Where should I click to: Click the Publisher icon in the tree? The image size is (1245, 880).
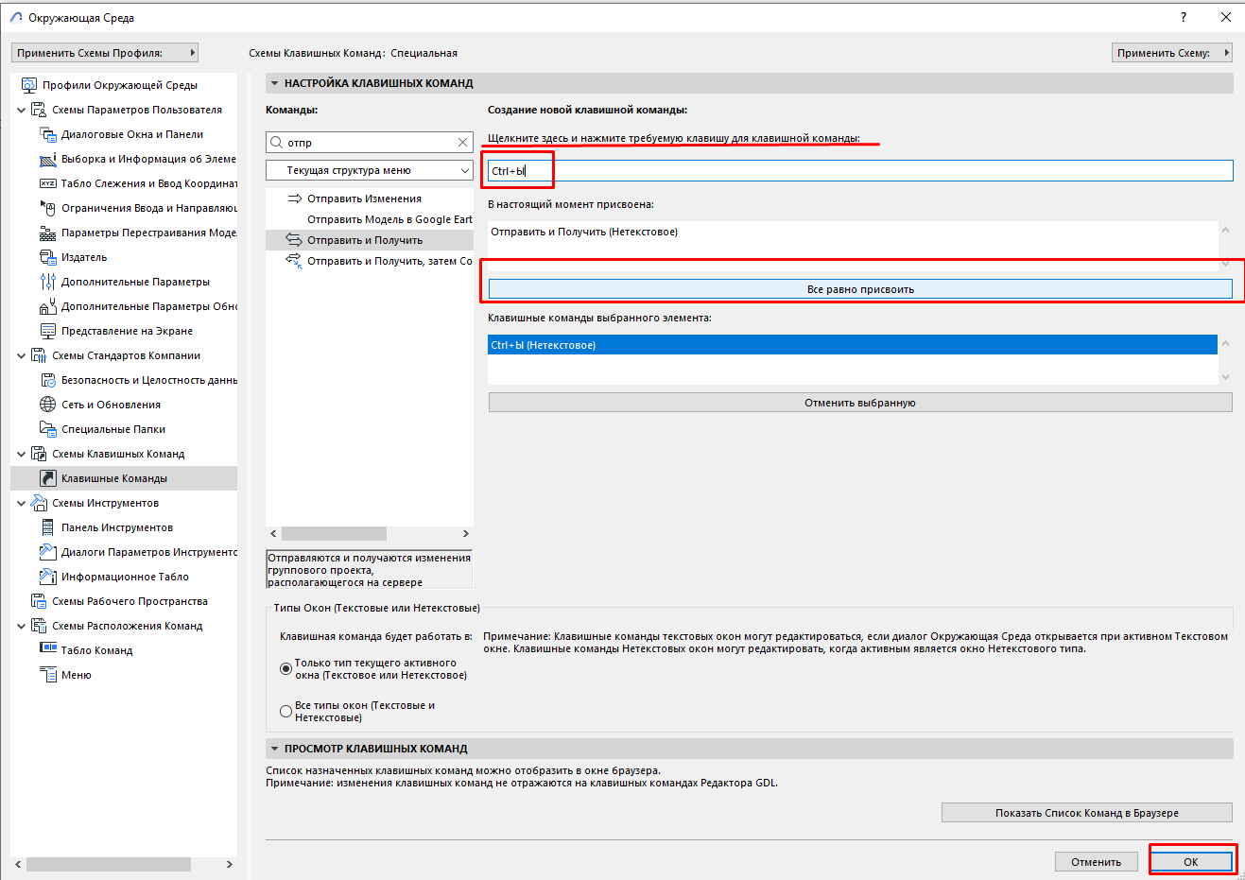coord(47,257)
